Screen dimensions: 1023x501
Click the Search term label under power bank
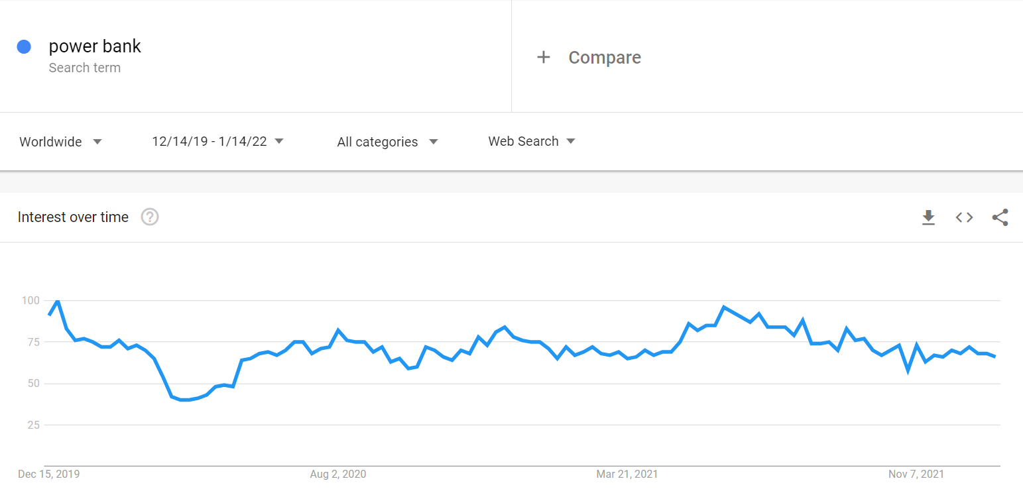coord(85,68)
